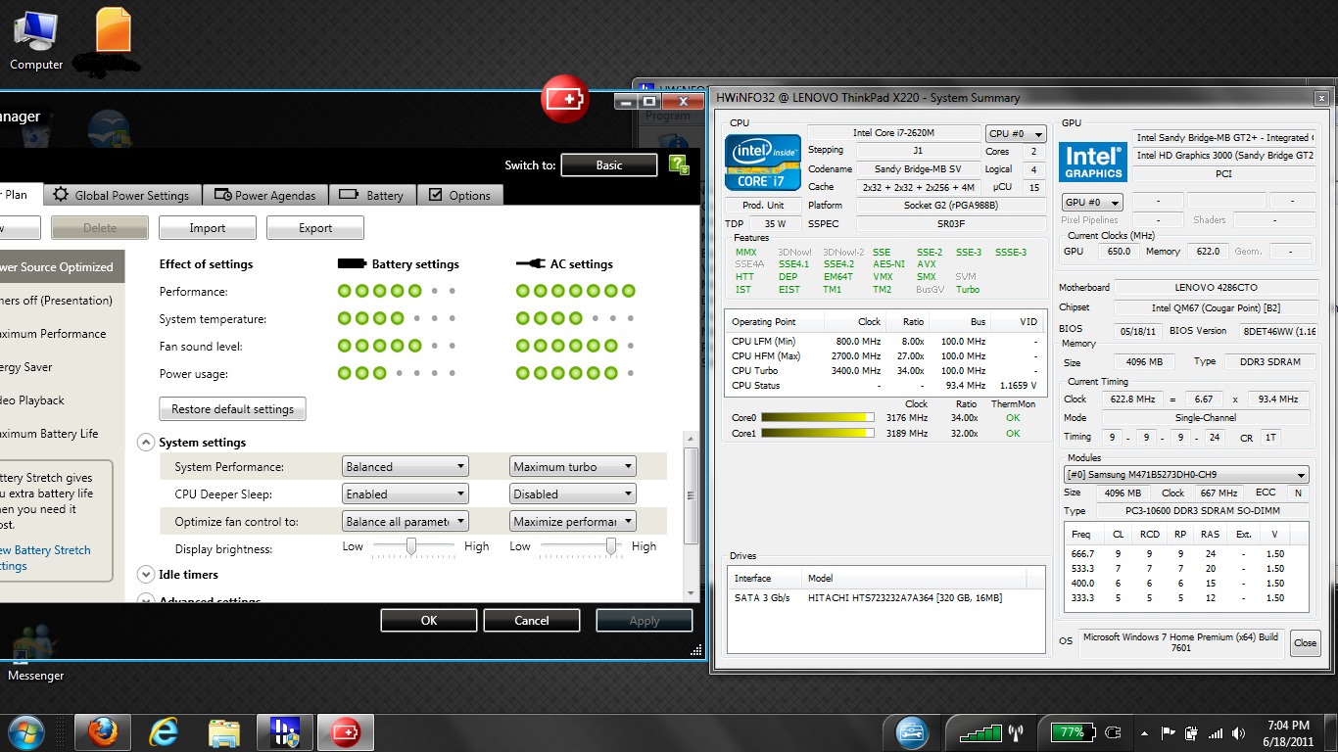Click the Intel Core i7 logo in HWiNFO32
The height and width of the screenshot is (752, 1338).
(x=763, y=163)
